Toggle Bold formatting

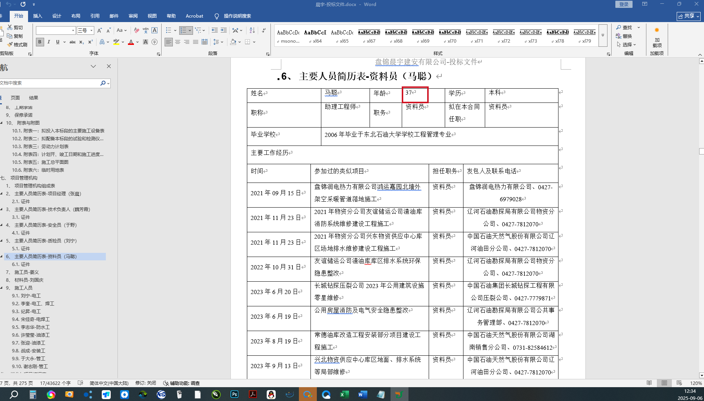[40, 42]
